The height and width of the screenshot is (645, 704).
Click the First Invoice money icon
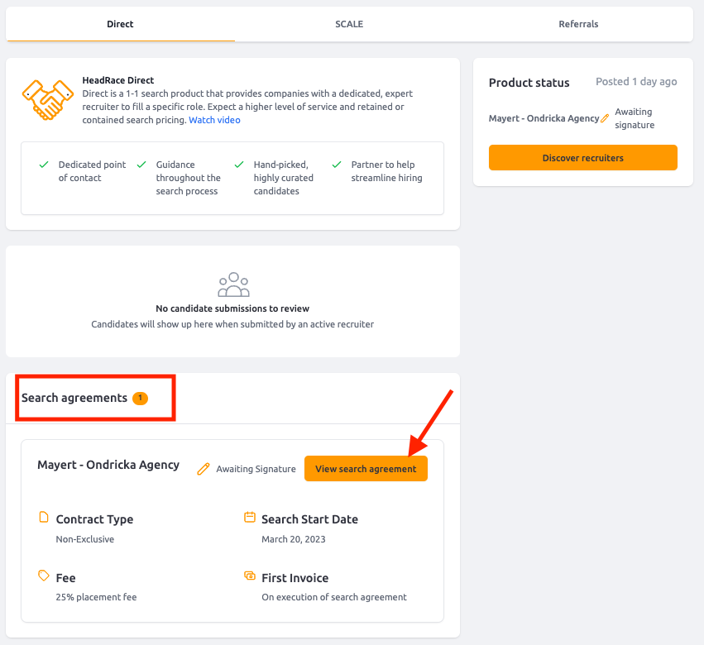tap(250, 576)
